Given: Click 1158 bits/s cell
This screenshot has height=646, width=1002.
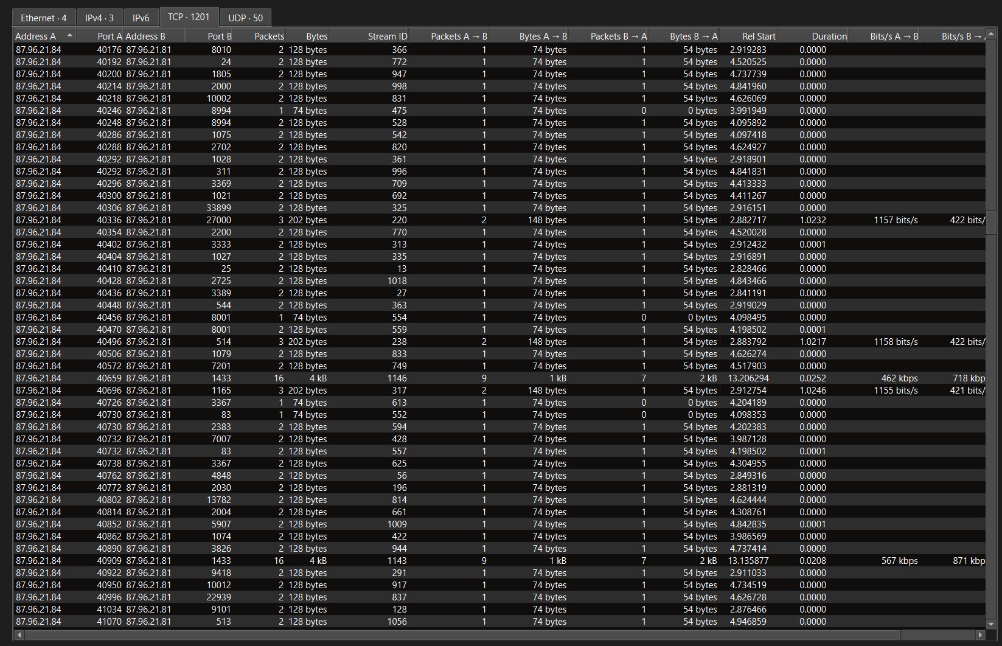Looking at the screenshot, I should (896, 342).
